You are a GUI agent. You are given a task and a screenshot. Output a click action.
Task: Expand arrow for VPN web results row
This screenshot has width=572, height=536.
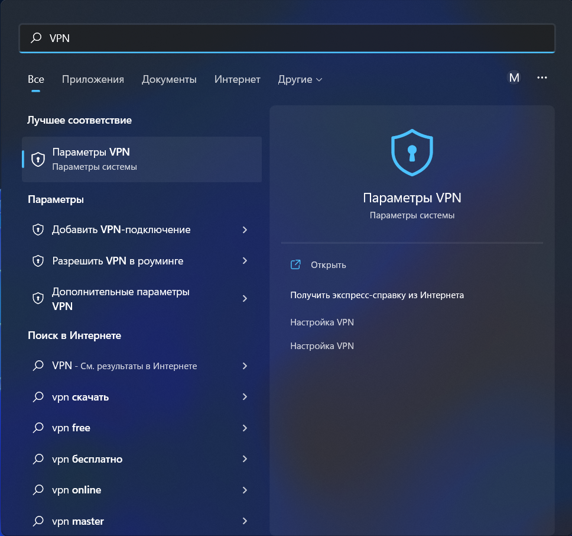(x=245, y=366)
